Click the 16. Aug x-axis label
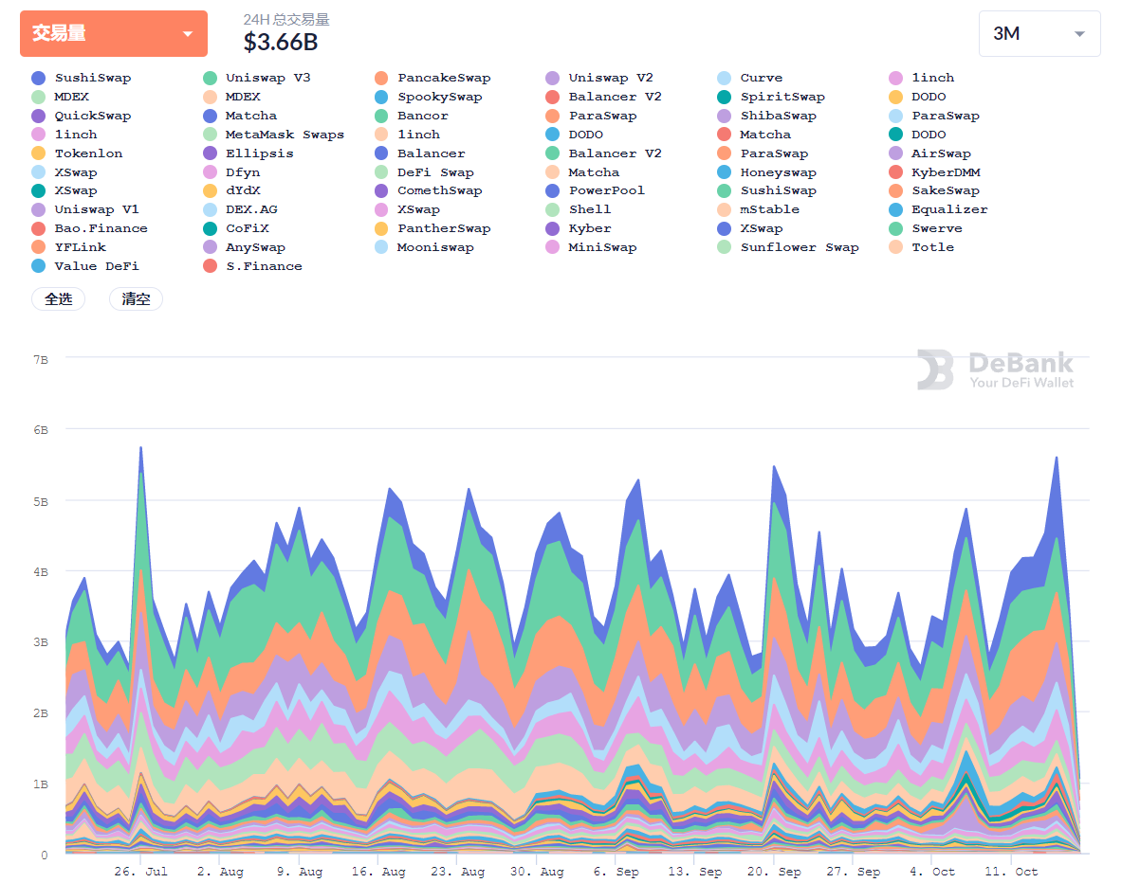Viewport: 1122px width, 883px height. click(x=378, y=872)
